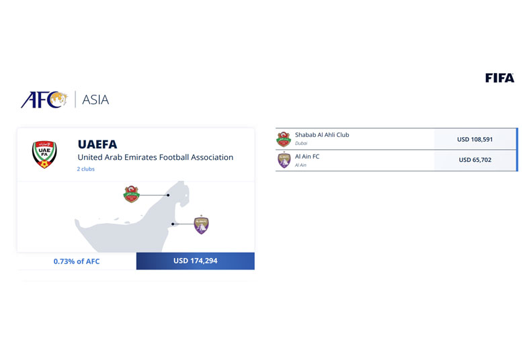Click the "Shabab Al Ahli Club" name
The image size is (529, 344).
(322, 135)
